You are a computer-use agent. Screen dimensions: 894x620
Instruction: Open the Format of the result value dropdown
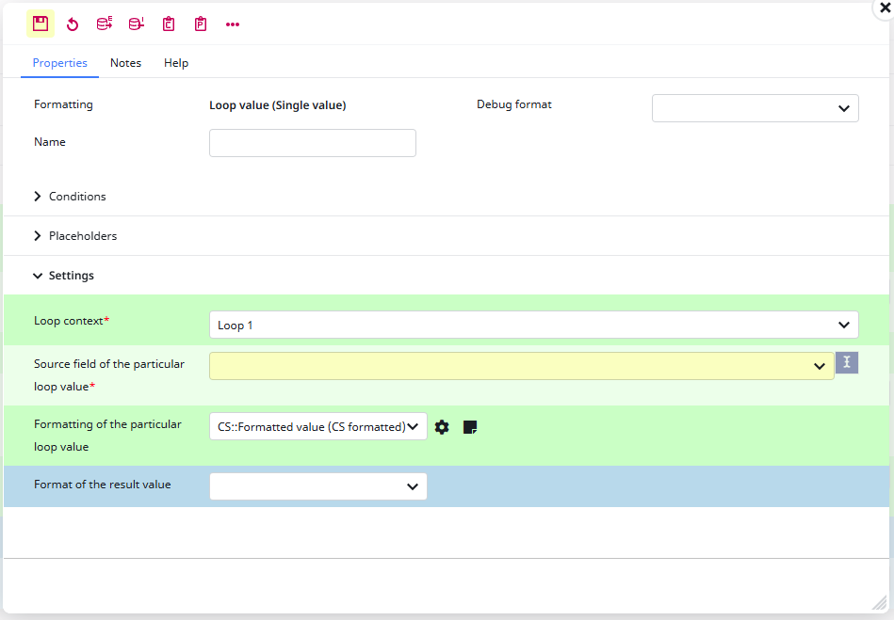[x=317, y=486]
